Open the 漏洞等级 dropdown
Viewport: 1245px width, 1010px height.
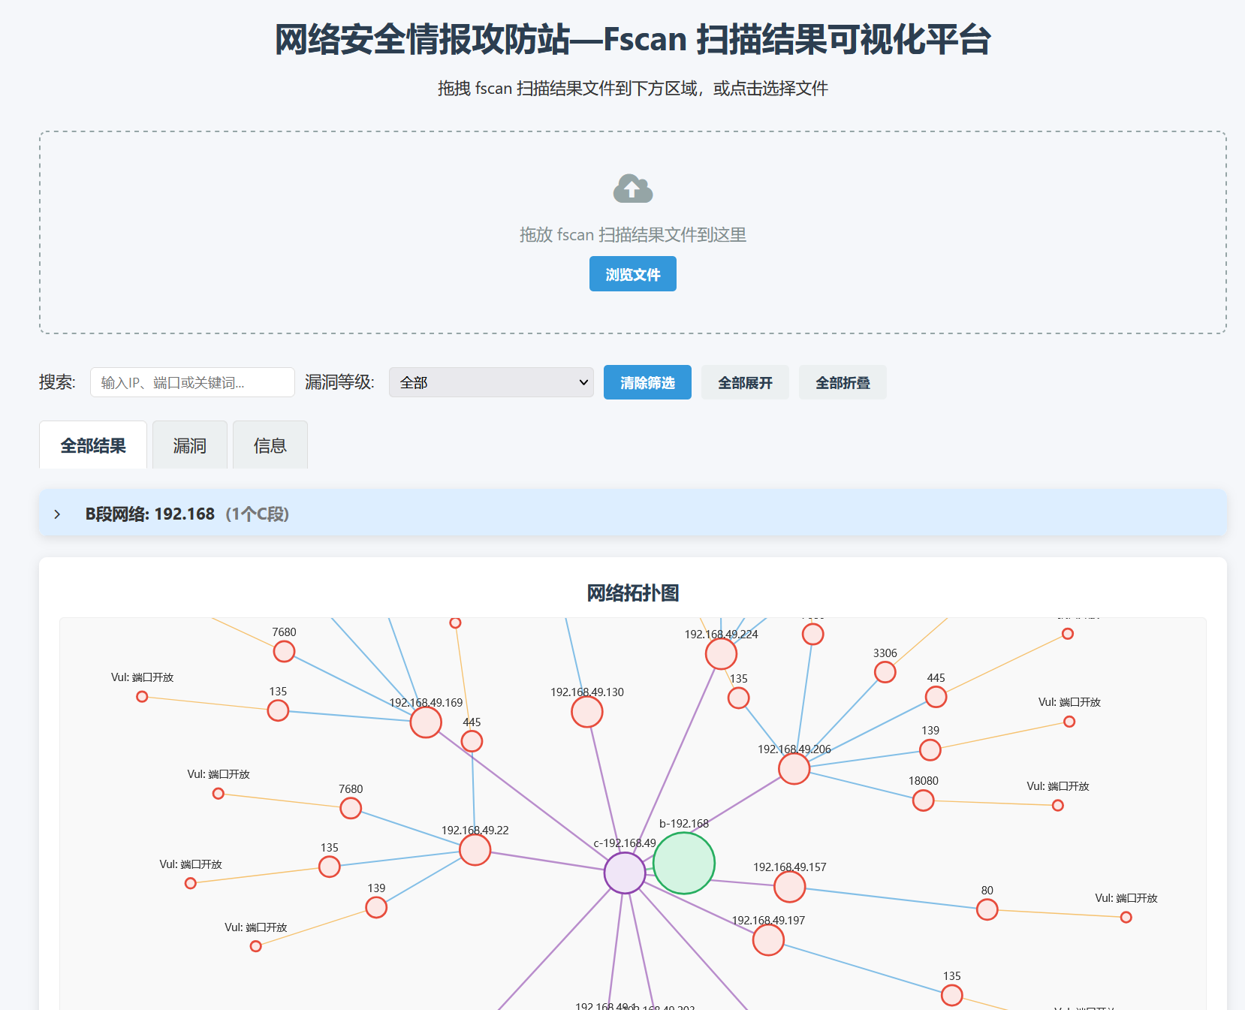[x=491, y=382]
